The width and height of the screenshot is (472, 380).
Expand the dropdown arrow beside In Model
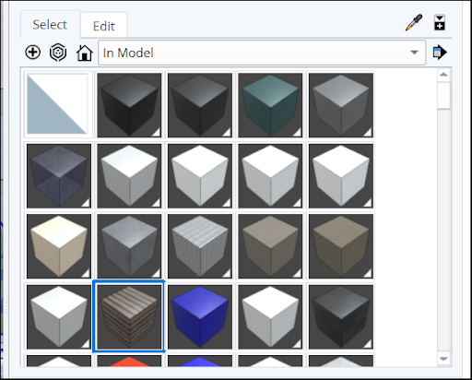414,53
